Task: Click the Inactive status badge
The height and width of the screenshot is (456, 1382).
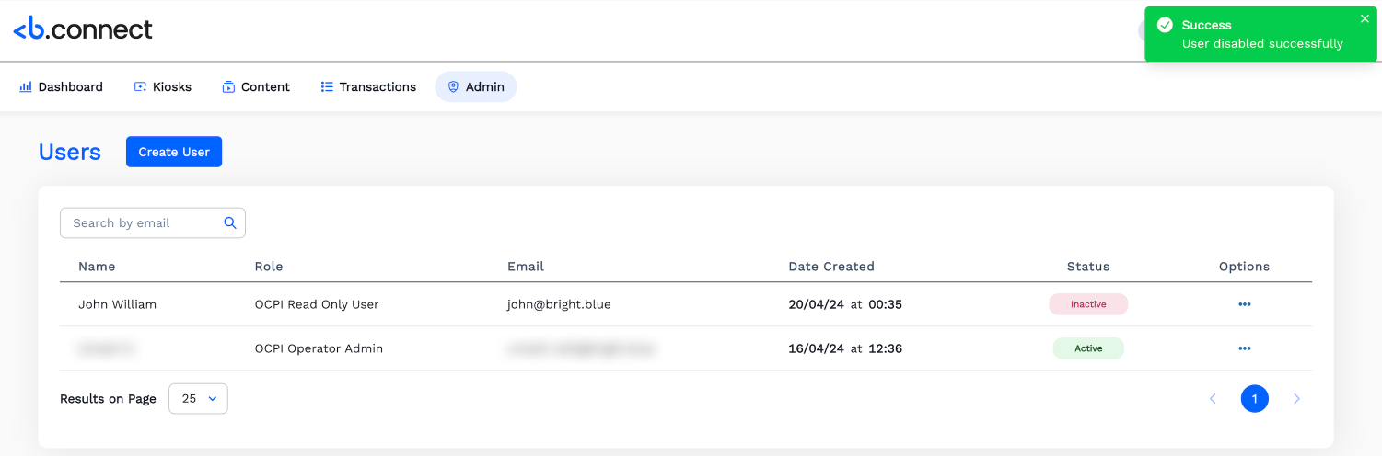Action: click(1087, 304)
